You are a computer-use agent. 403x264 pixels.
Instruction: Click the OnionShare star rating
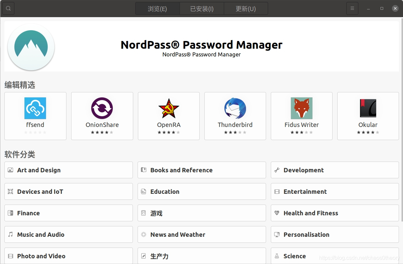pos(102,132)
